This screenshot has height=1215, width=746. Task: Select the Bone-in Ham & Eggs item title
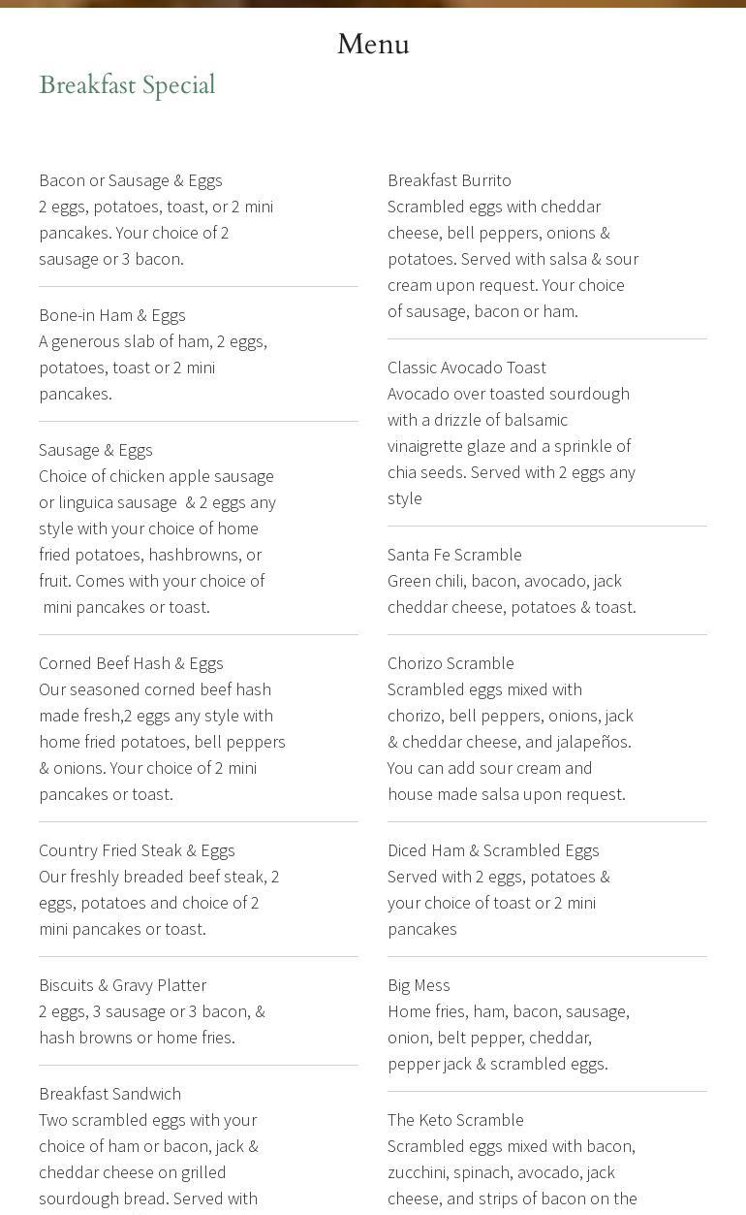point(112,315)
